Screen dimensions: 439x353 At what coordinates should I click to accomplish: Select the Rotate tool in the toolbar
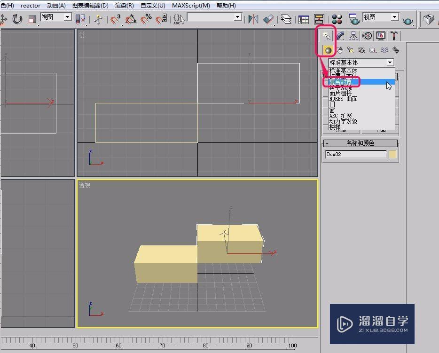pyautogui.click(x=17, y=19)
